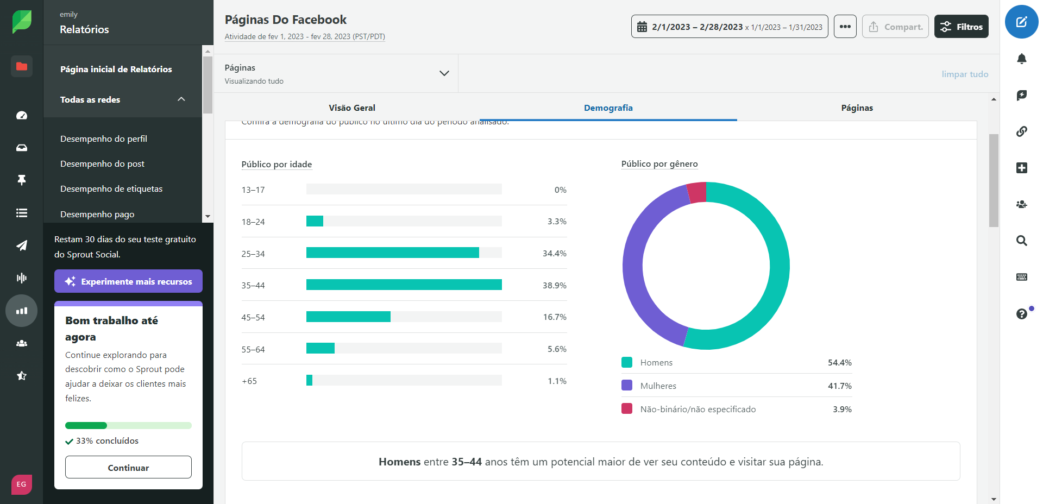Toggle Homens in the gender chart legend
This screenshot has height=504, width=1043.
[x=657, y=362]
